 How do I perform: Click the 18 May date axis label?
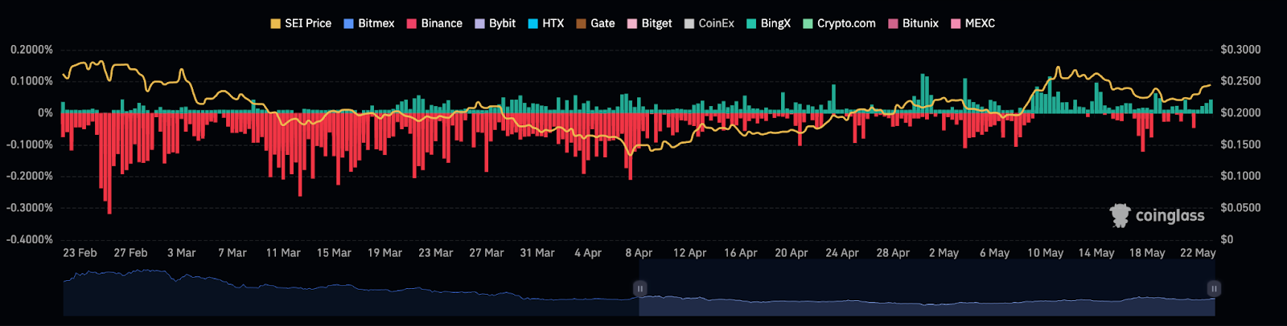(x=1147, y=253)
